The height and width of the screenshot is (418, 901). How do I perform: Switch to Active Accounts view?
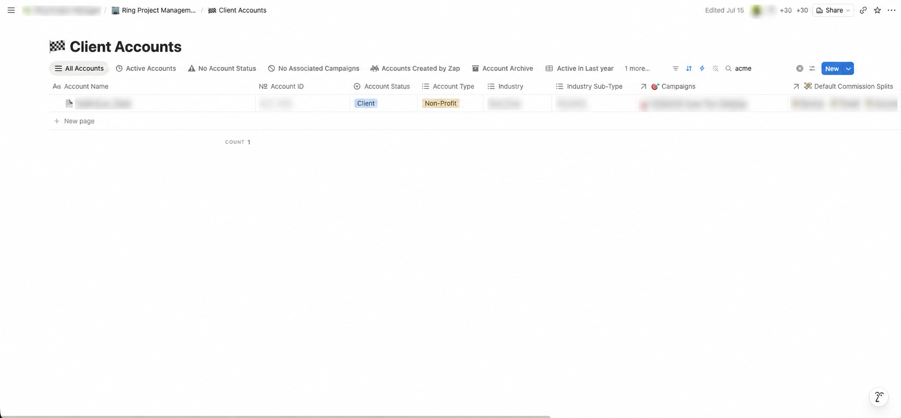(145, 69)
